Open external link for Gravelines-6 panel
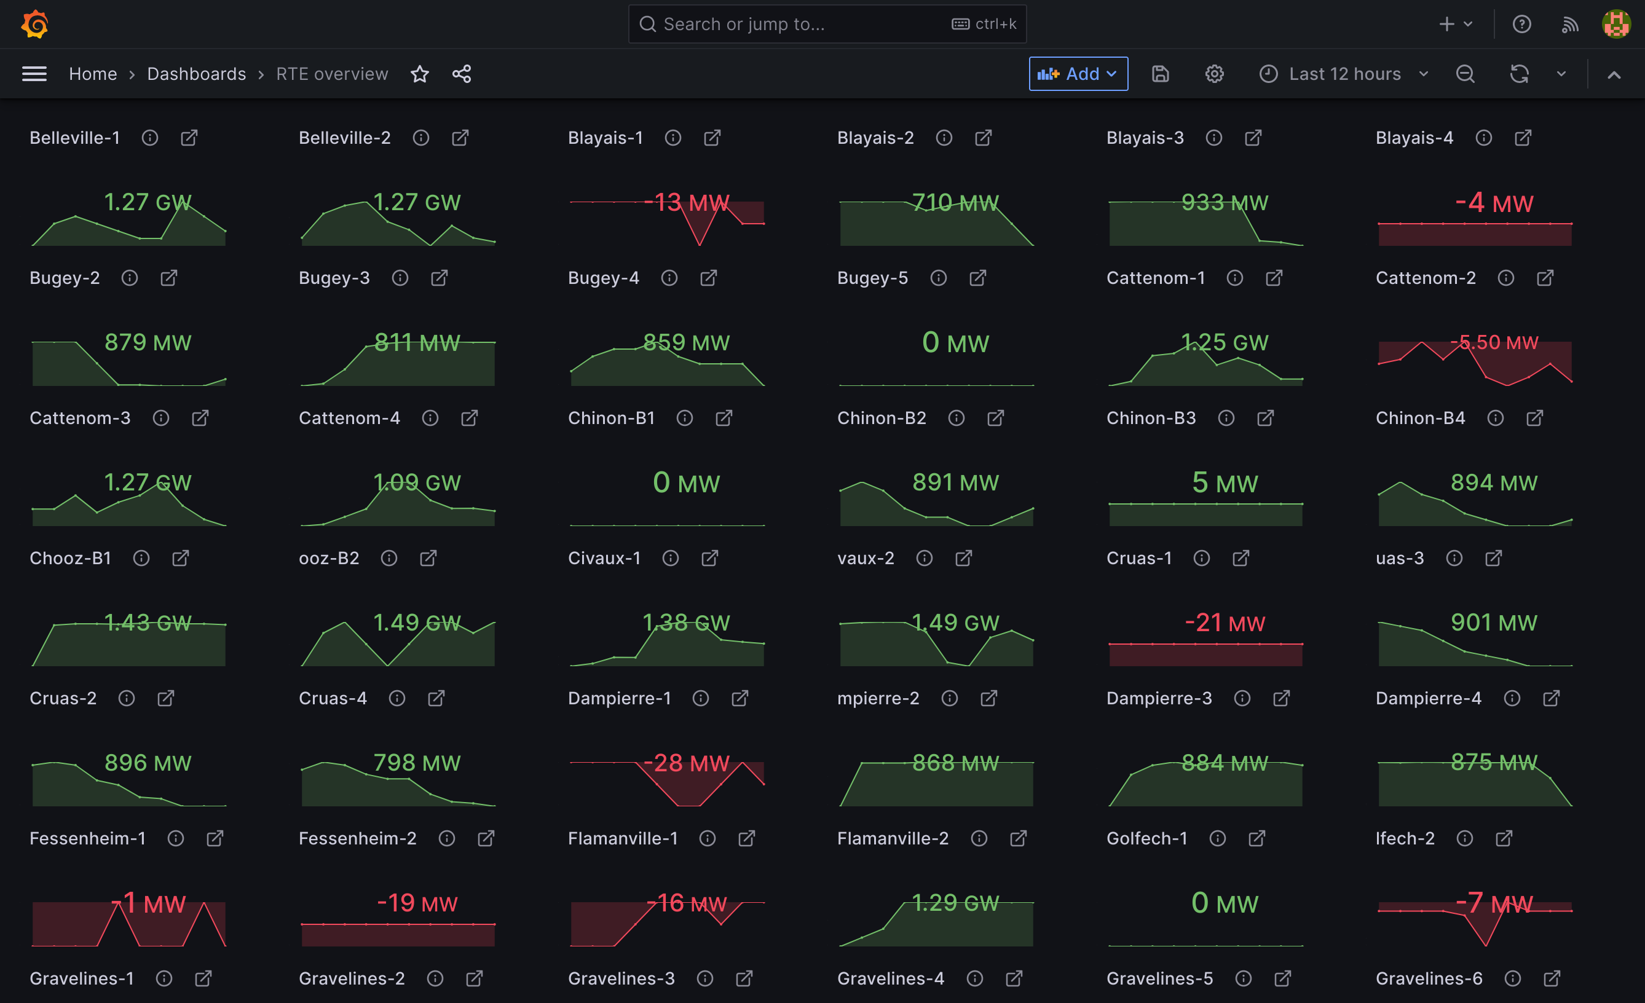This screenshot has width=1645, height=1003. (x=1552, y=978)
